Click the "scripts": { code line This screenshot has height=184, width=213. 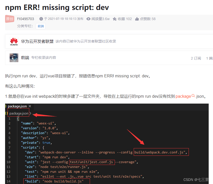[x=33, y=147]
